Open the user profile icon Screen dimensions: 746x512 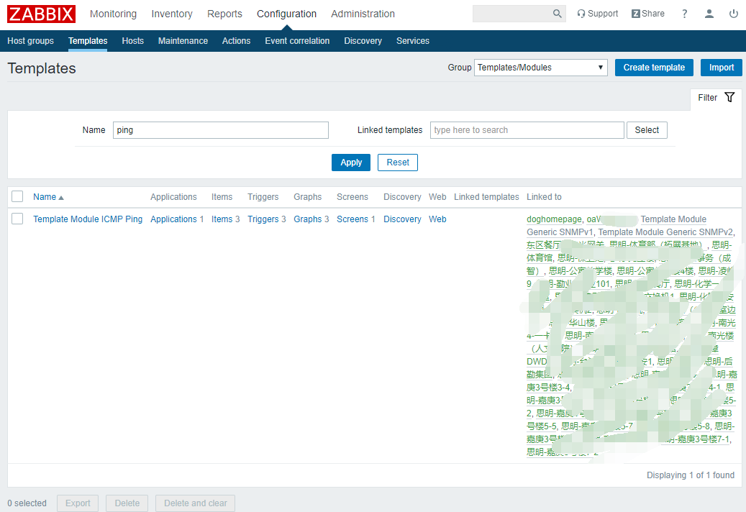pos(709,14)
